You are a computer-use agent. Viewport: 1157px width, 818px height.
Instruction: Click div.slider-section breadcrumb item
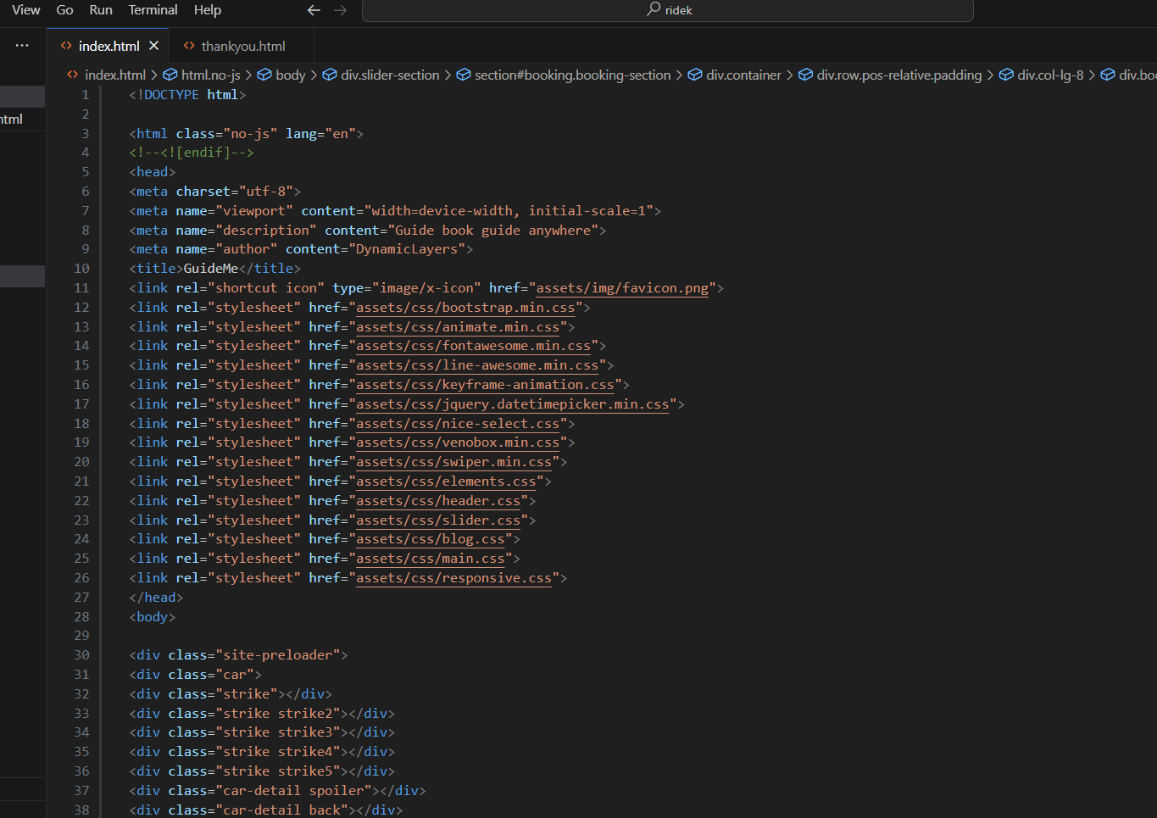click(390, 75)
